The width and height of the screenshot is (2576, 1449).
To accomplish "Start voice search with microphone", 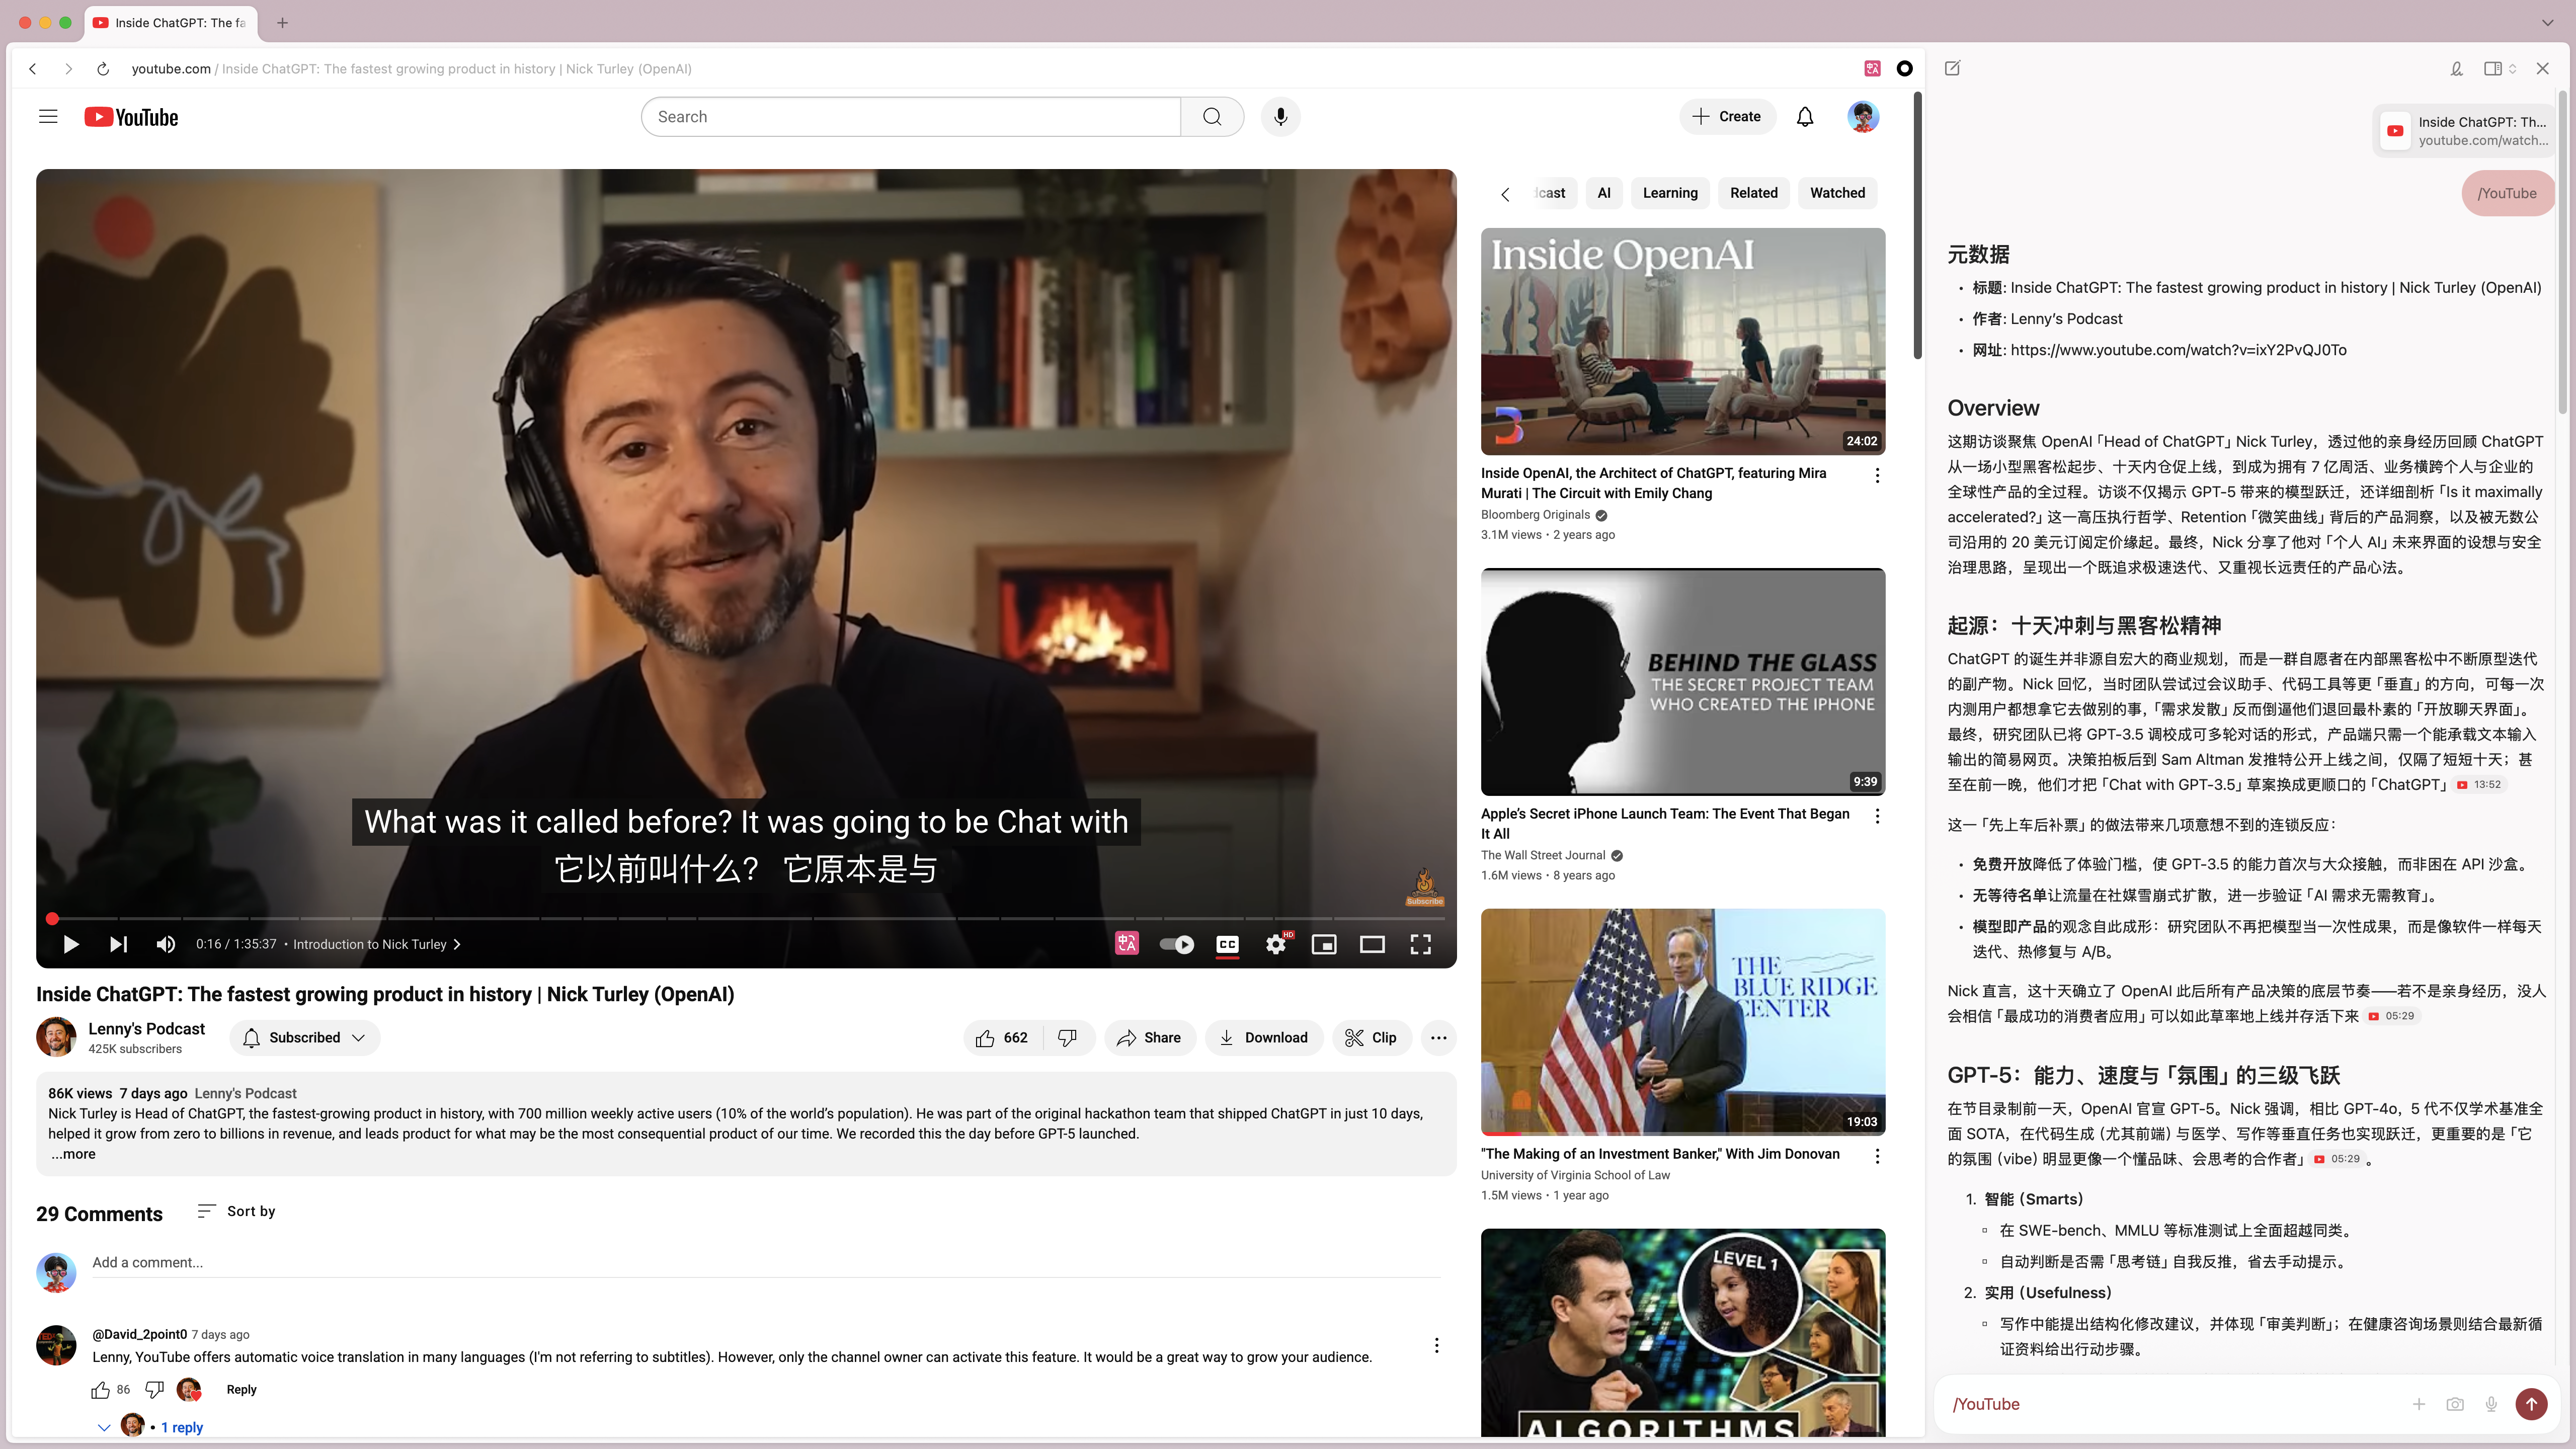I will click(x=1280, y=117).
